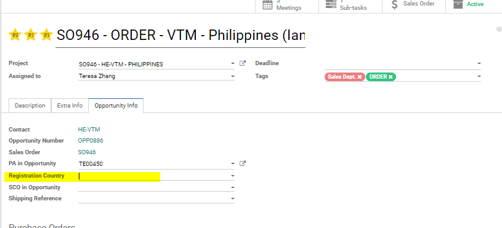
Task: Expand the SCO in Opportunity dropdown
Action: point(233,187)
